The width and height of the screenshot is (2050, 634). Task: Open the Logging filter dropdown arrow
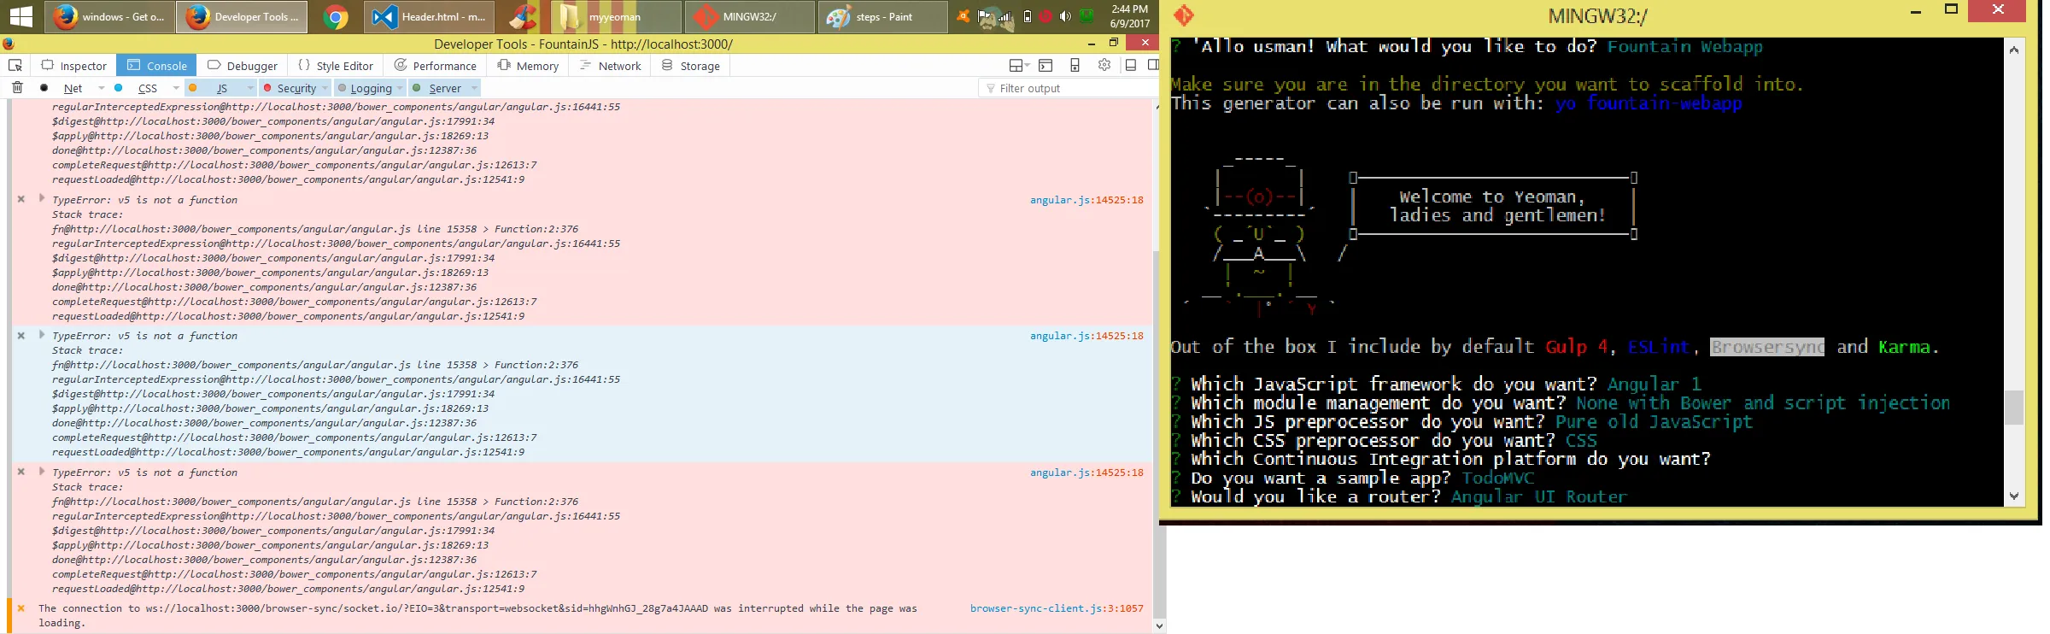400,88
